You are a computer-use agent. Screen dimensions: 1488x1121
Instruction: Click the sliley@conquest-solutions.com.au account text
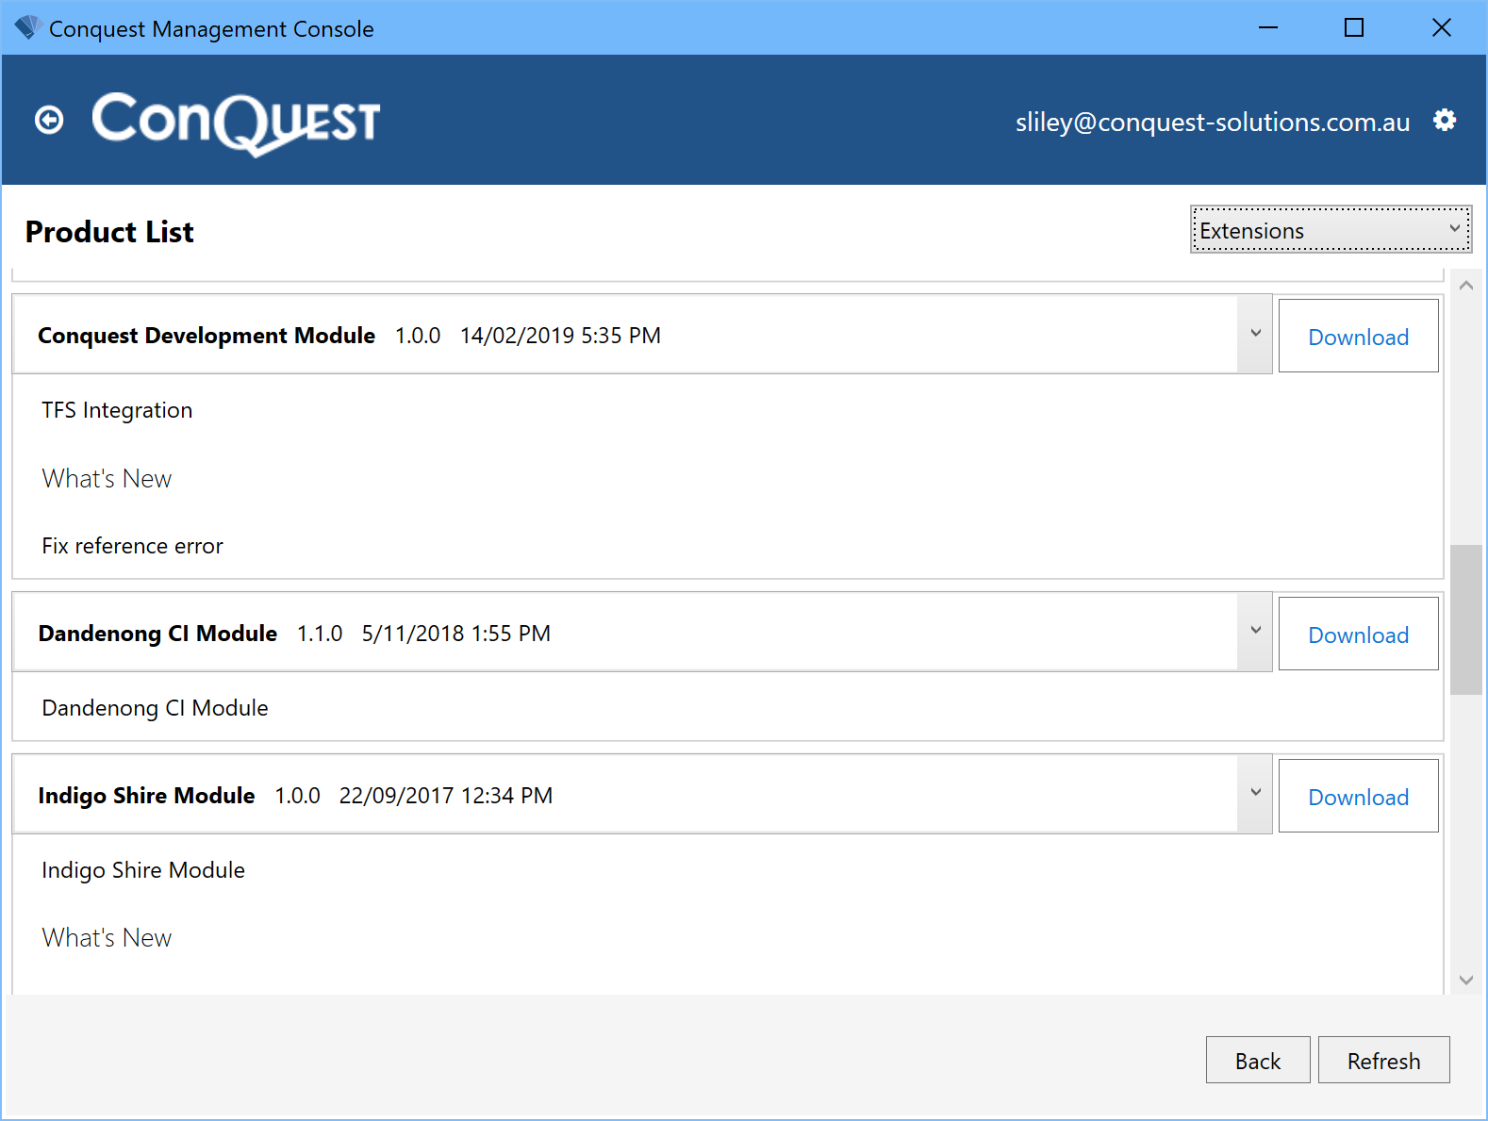point(1213,122)
